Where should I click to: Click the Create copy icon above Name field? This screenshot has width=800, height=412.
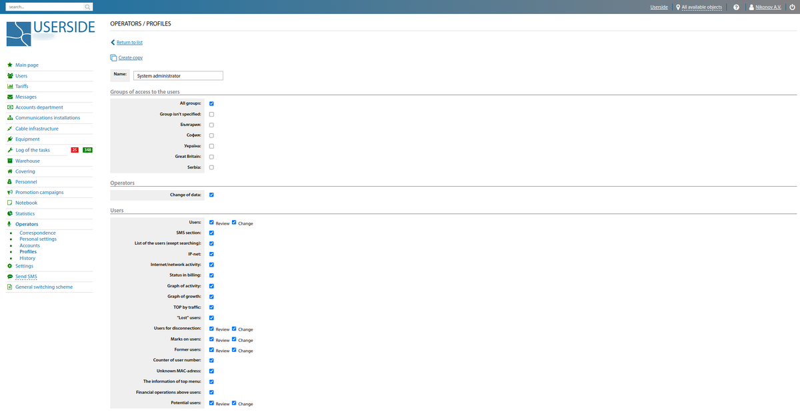(x=113, y=57)
